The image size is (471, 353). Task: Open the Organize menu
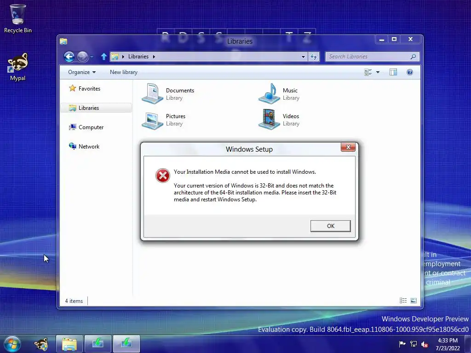(82, 72)
